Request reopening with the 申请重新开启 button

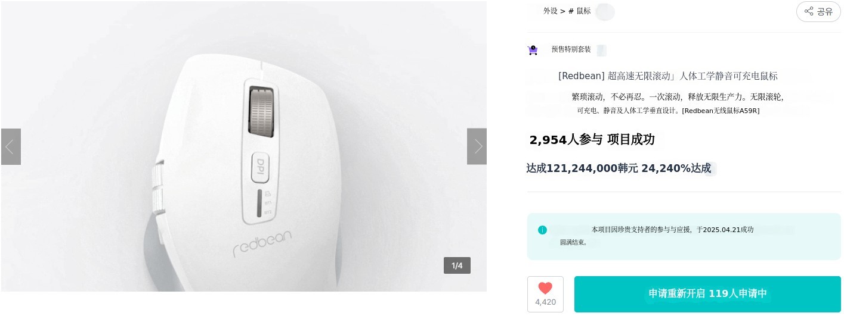point(707,293)
